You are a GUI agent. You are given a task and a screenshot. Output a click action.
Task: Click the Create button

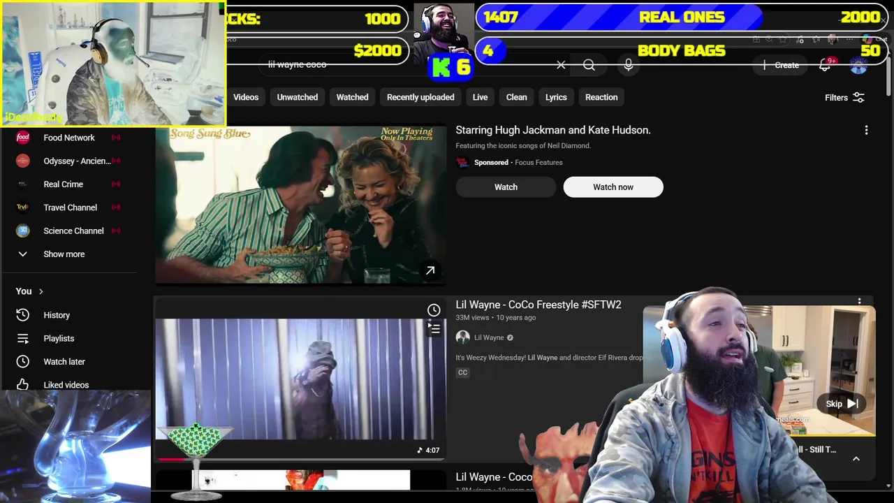[782, 65]
